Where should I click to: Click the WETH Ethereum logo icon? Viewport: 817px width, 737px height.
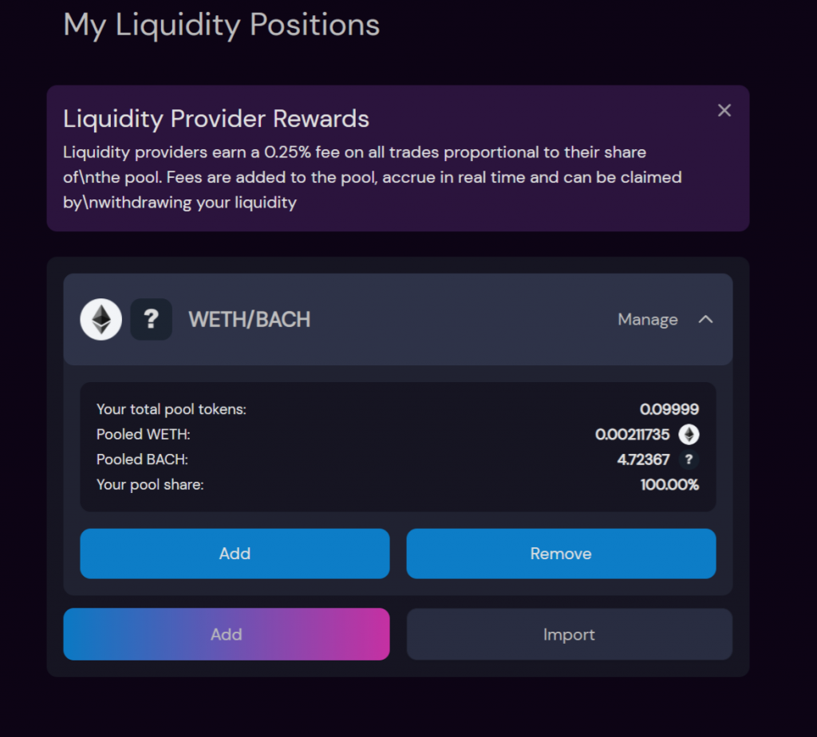point(101,319)
